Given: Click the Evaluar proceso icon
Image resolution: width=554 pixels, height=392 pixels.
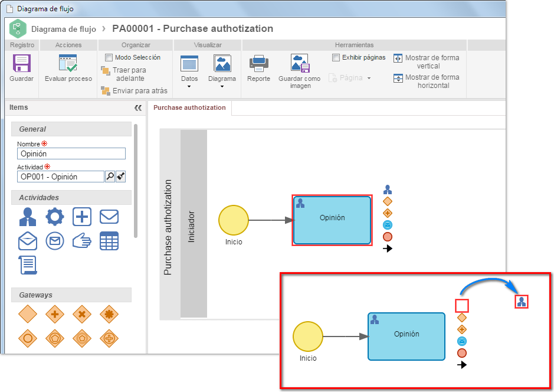Looking at the screenshot, I should point(68,64).
